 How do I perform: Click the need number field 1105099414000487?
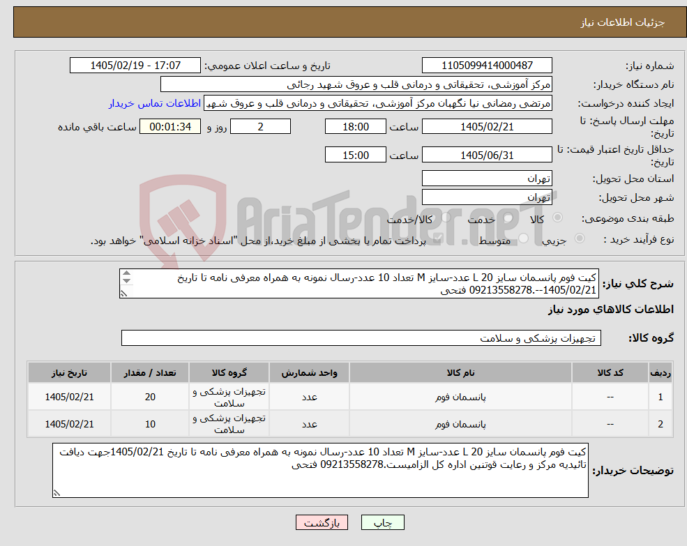(487, 66)
